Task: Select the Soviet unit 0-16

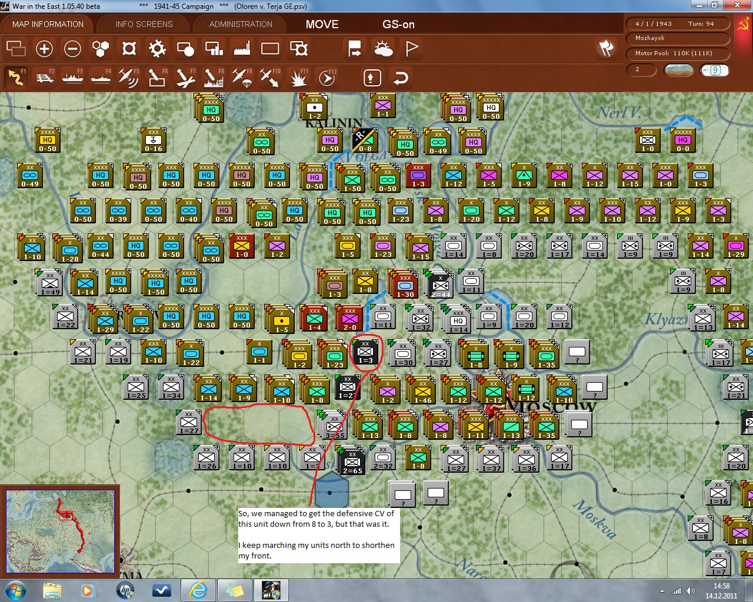Action: click(x=154, y=141)
